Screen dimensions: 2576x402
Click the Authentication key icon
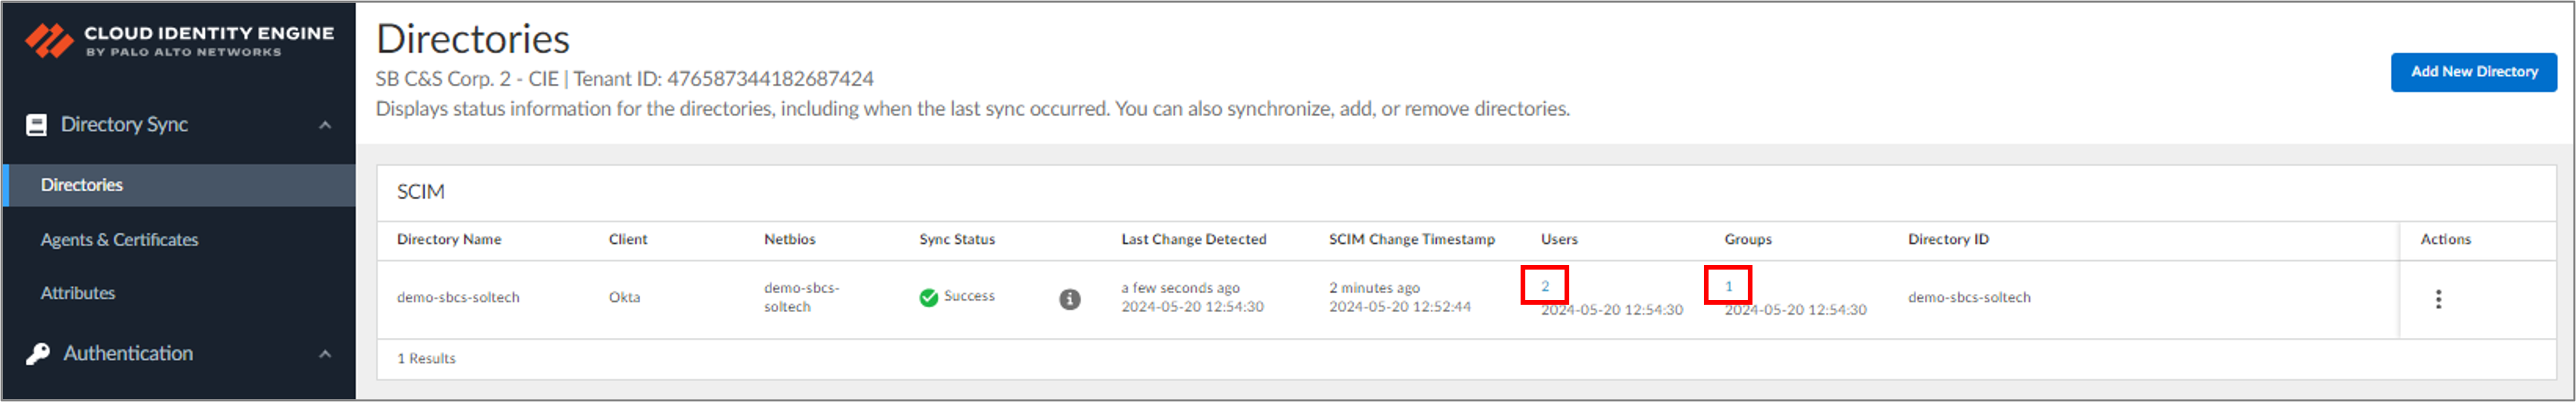[38, 354]
